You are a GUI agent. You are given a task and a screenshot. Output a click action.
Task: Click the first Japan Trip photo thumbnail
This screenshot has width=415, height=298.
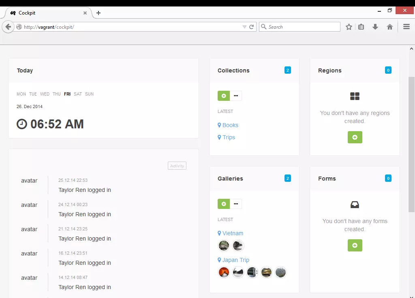(224, 272)
